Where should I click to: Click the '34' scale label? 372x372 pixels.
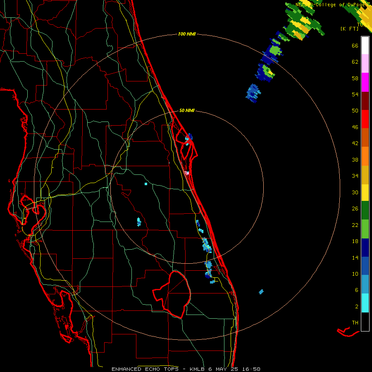click(x=355, y=176)
